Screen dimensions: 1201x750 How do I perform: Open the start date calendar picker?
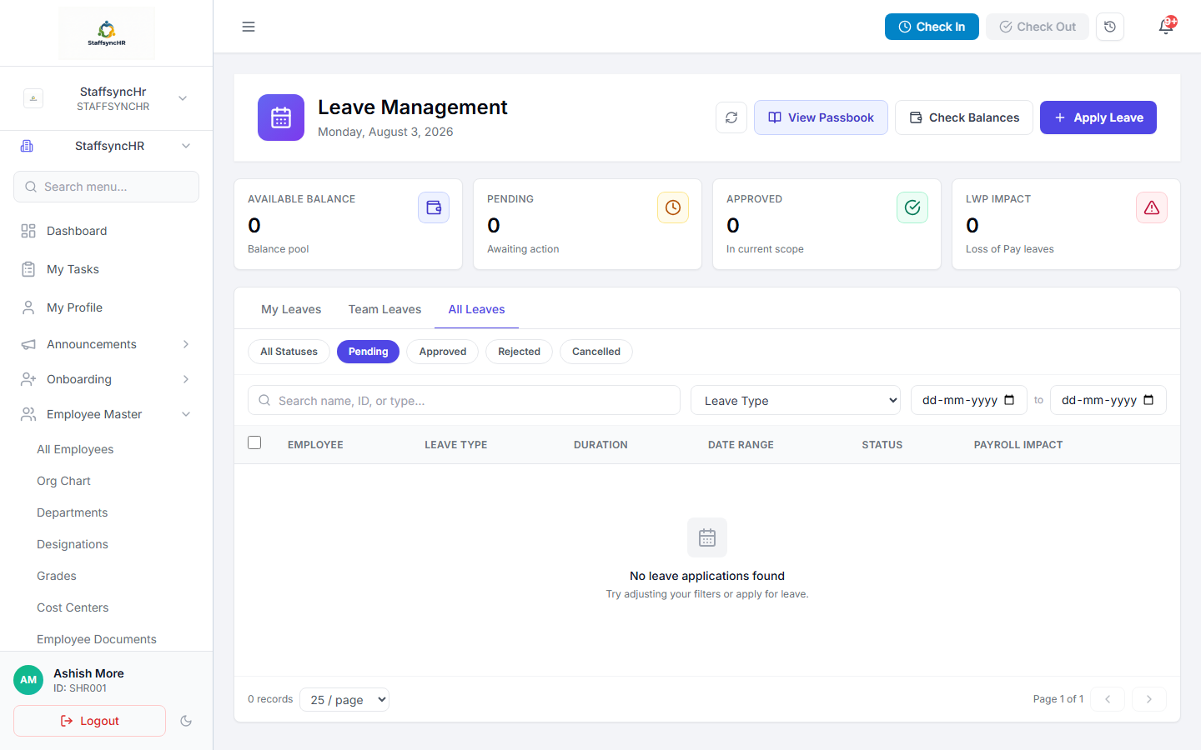click(x=1009, y=400)
